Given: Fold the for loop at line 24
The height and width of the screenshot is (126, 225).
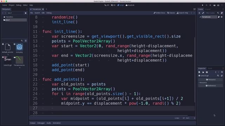Looking at the screenshot, I should pyautogui.click(x=40, y=94).
